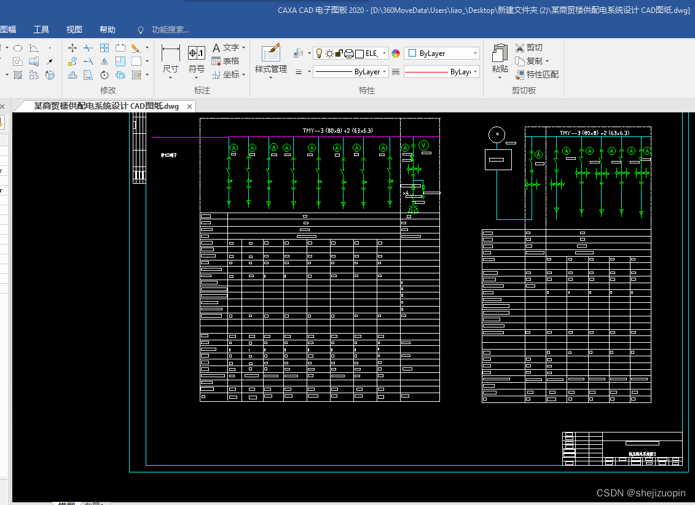This screenshot has height=505, width=695.
Task: Select the Eraser delete tool
Action: (136, 48)
